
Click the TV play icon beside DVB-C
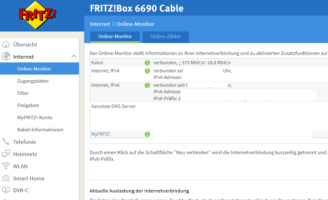6,190
